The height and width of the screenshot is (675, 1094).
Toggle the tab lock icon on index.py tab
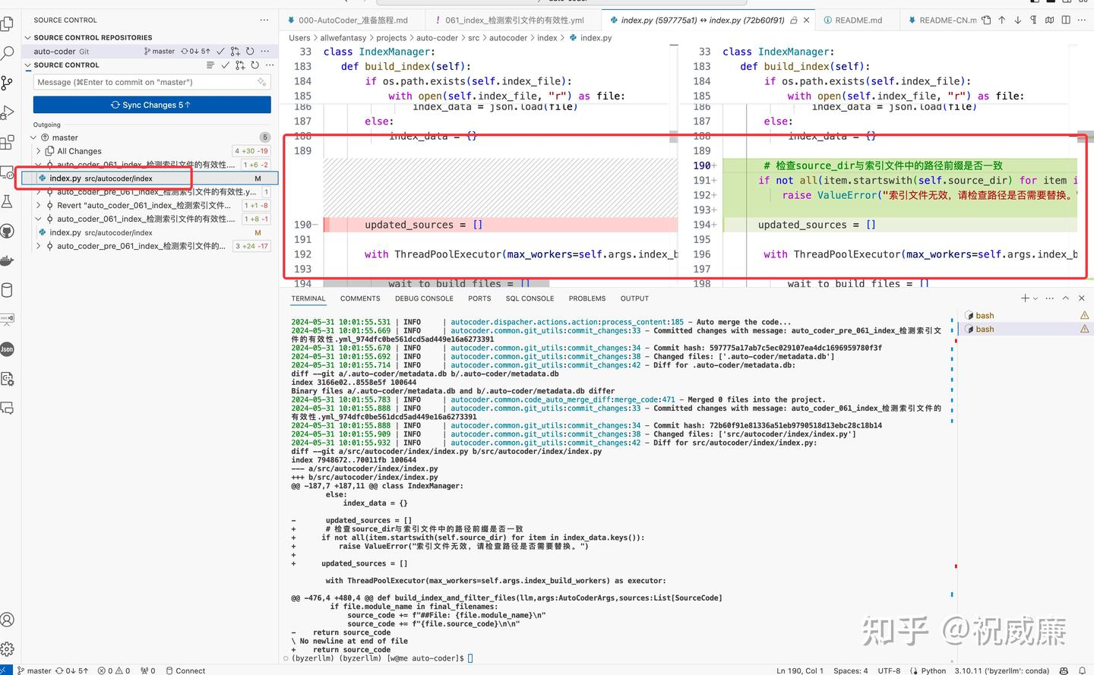[x=794, y=21]
